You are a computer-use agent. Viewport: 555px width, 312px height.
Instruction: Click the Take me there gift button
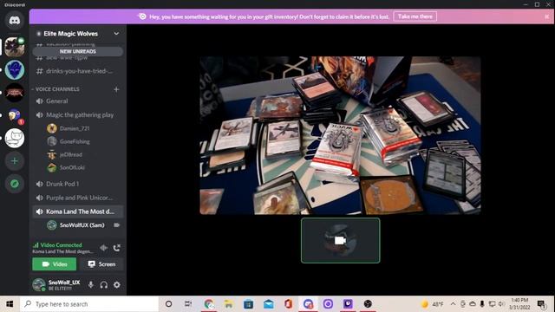tap(415, 16)
